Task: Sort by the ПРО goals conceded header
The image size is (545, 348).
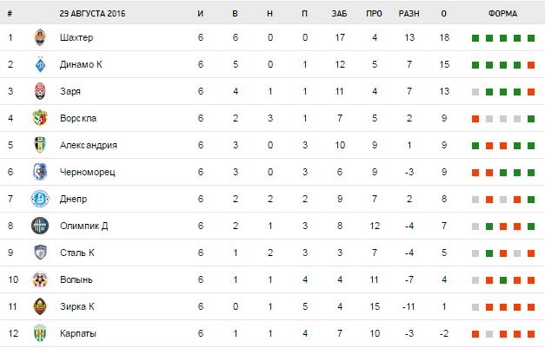Action: pos(374,13)
